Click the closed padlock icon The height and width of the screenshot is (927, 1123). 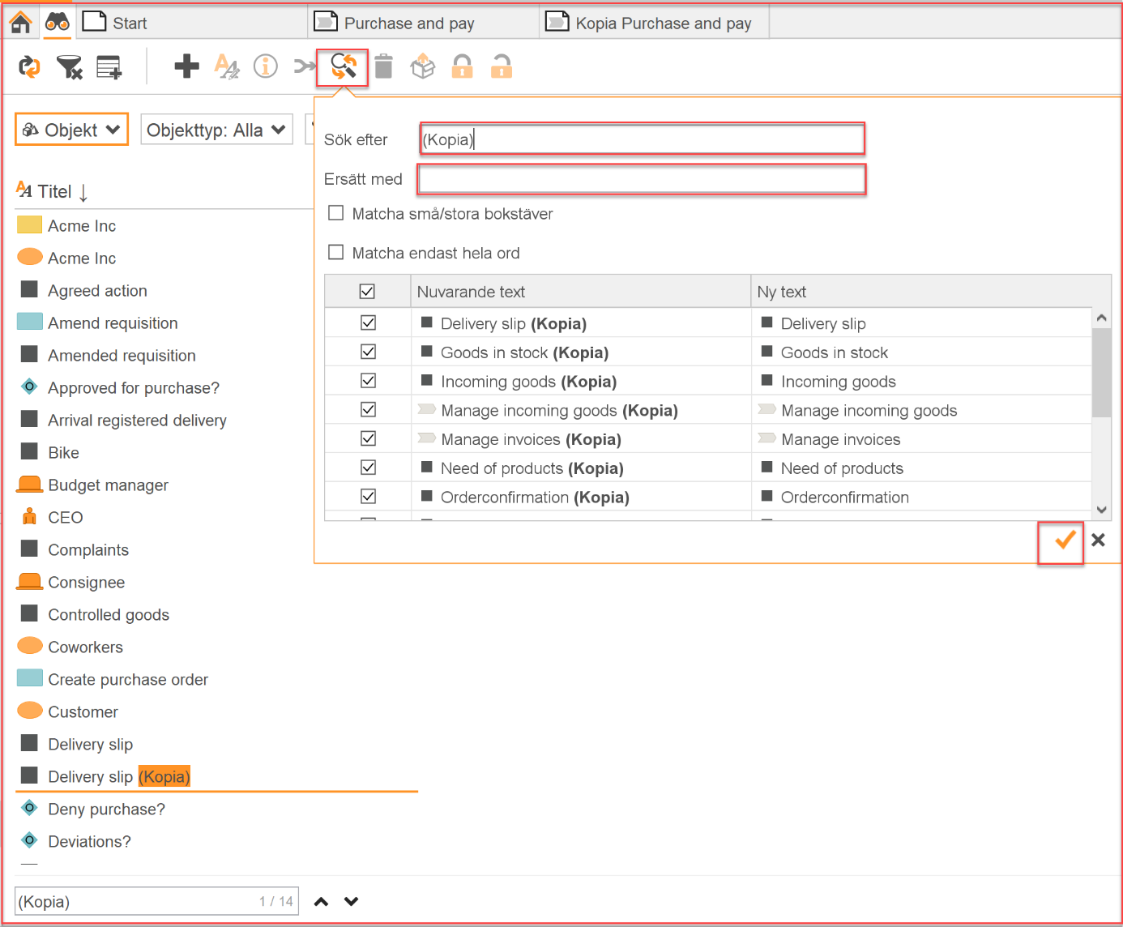(463, 66)
